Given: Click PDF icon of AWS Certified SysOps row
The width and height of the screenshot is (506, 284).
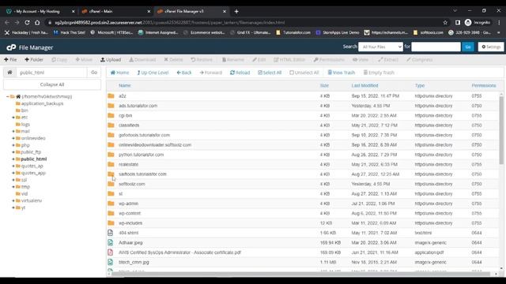Looking at the screenshot, I should point(111,252).
